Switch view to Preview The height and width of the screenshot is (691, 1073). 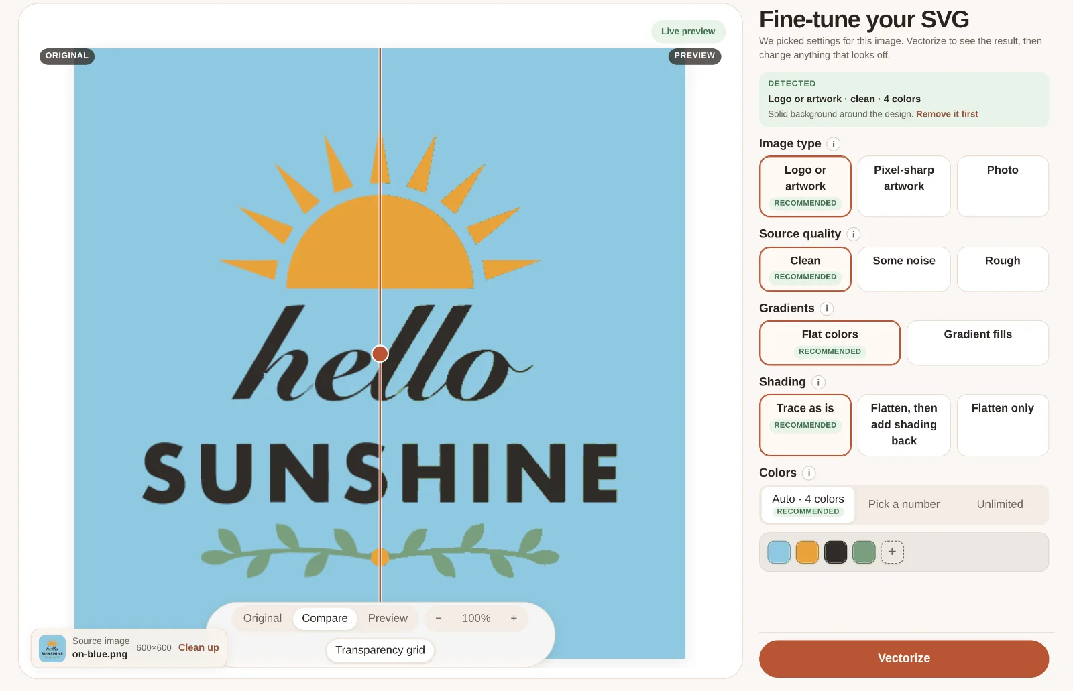click(388, 618)
